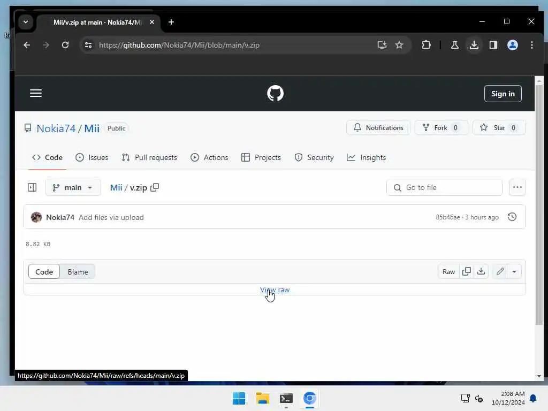Screen dimensions: 548x411
Task: Open the browser profile avatar
Action: (512, 45)
